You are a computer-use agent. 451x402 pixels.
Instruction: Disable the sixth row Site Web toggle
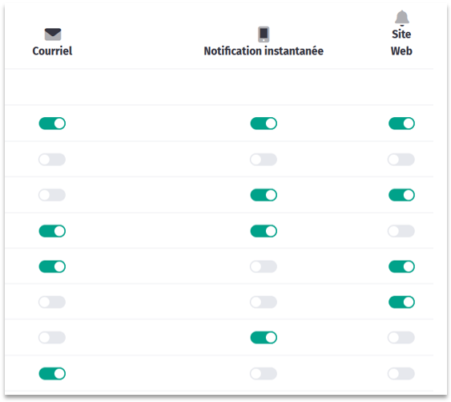click(401, 303)
